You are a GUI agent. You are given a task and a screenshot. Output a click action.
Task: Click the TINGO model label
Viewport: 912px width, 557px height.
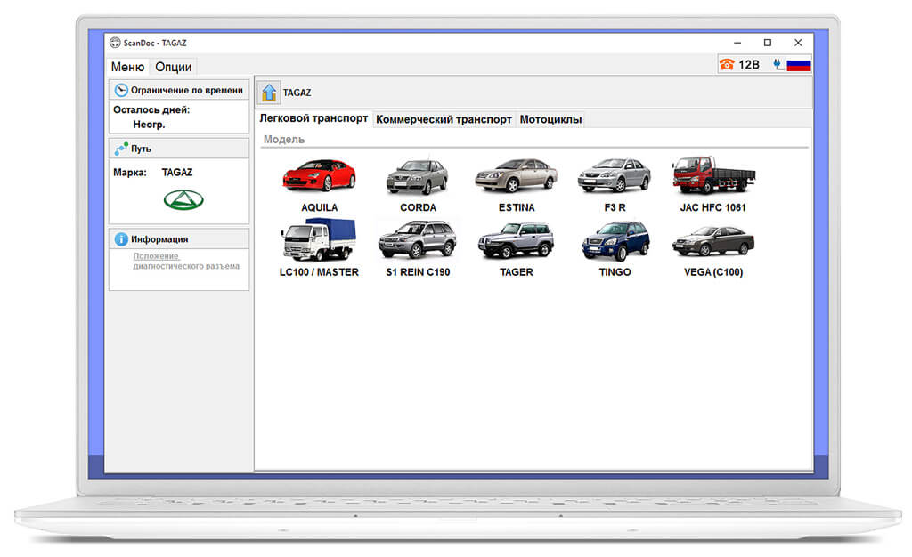(615, 271)
